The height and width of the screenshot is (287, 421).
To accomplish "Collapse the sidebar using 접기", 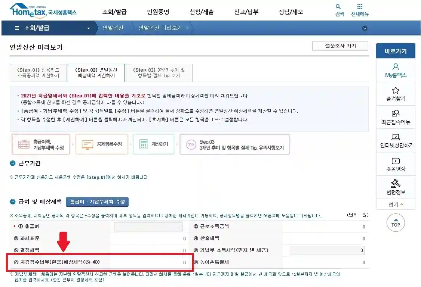I will tap(396, 205).
